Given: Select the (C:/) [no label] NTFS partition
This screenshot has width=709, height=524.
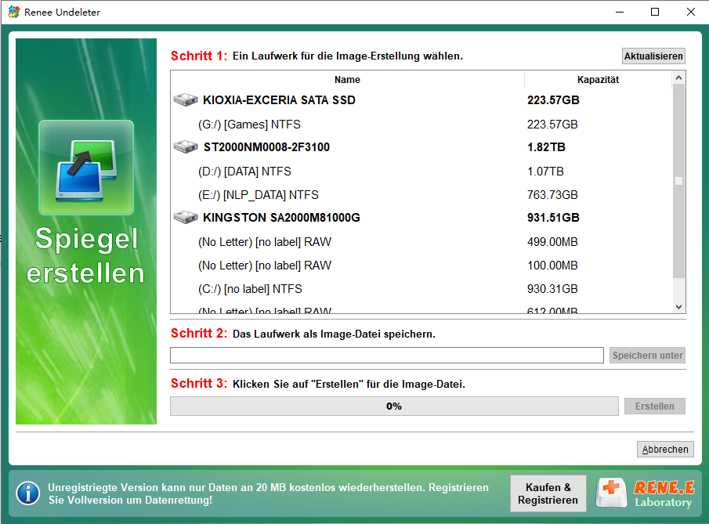Looking at the screenshot, I should coord(421,288).
